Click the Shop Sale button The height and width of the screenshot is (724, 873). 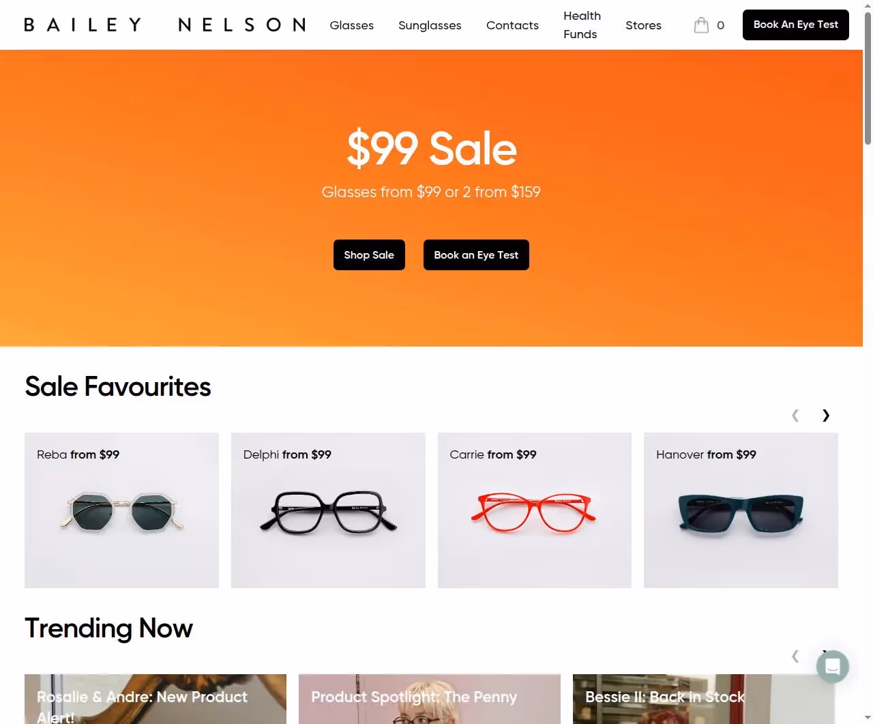(x=369, y=255)
